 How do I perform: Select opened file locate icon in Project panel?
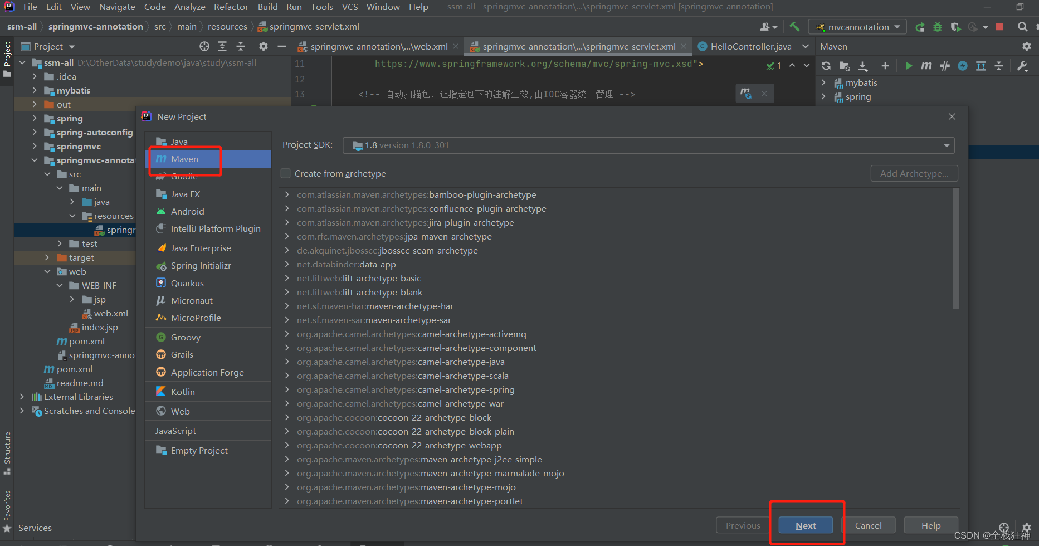point(204,46)
